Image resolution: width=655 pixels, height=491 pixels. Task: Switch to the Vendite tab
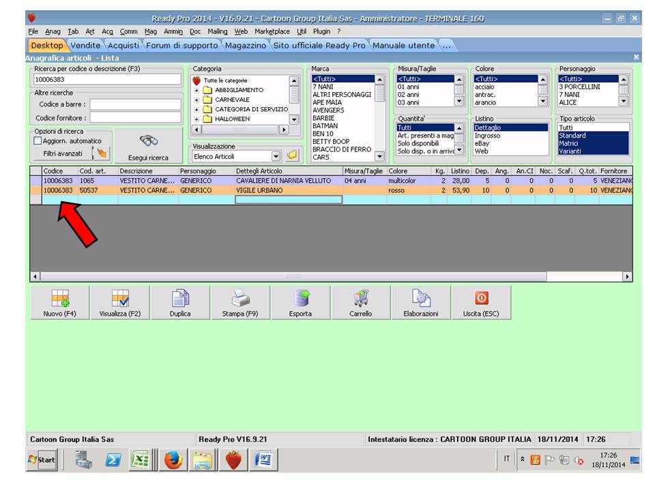pyautogui.click(x=85, y=46)
